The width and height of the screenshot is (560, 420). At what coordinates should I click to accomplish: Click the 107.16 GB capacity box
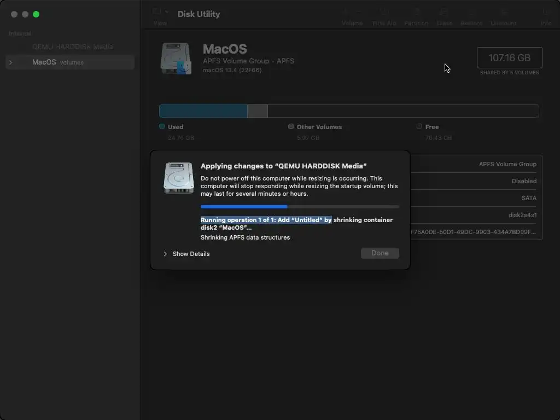(x=509, y=57)
